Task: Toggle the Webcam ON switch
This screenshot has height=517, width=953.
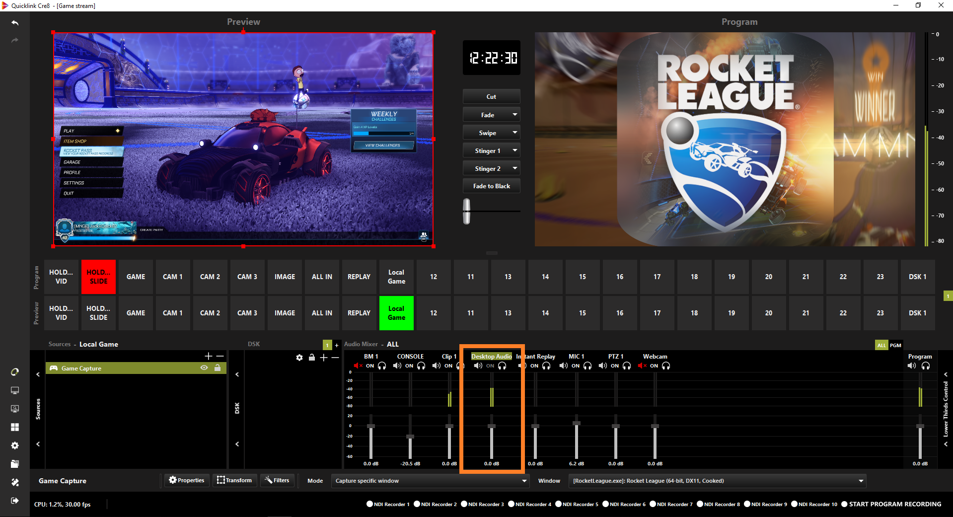Action: [654, 366]
